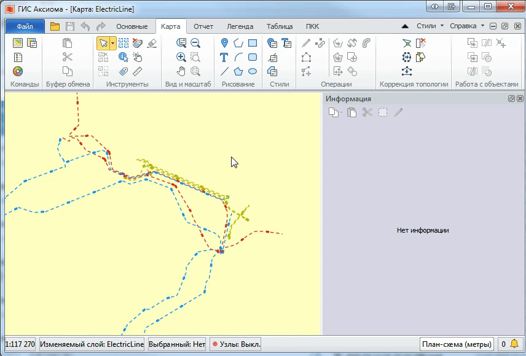Click the Zoom Out magnifier icon
Viewport: 526px width, 356px height.
click(x=195, y=43)
